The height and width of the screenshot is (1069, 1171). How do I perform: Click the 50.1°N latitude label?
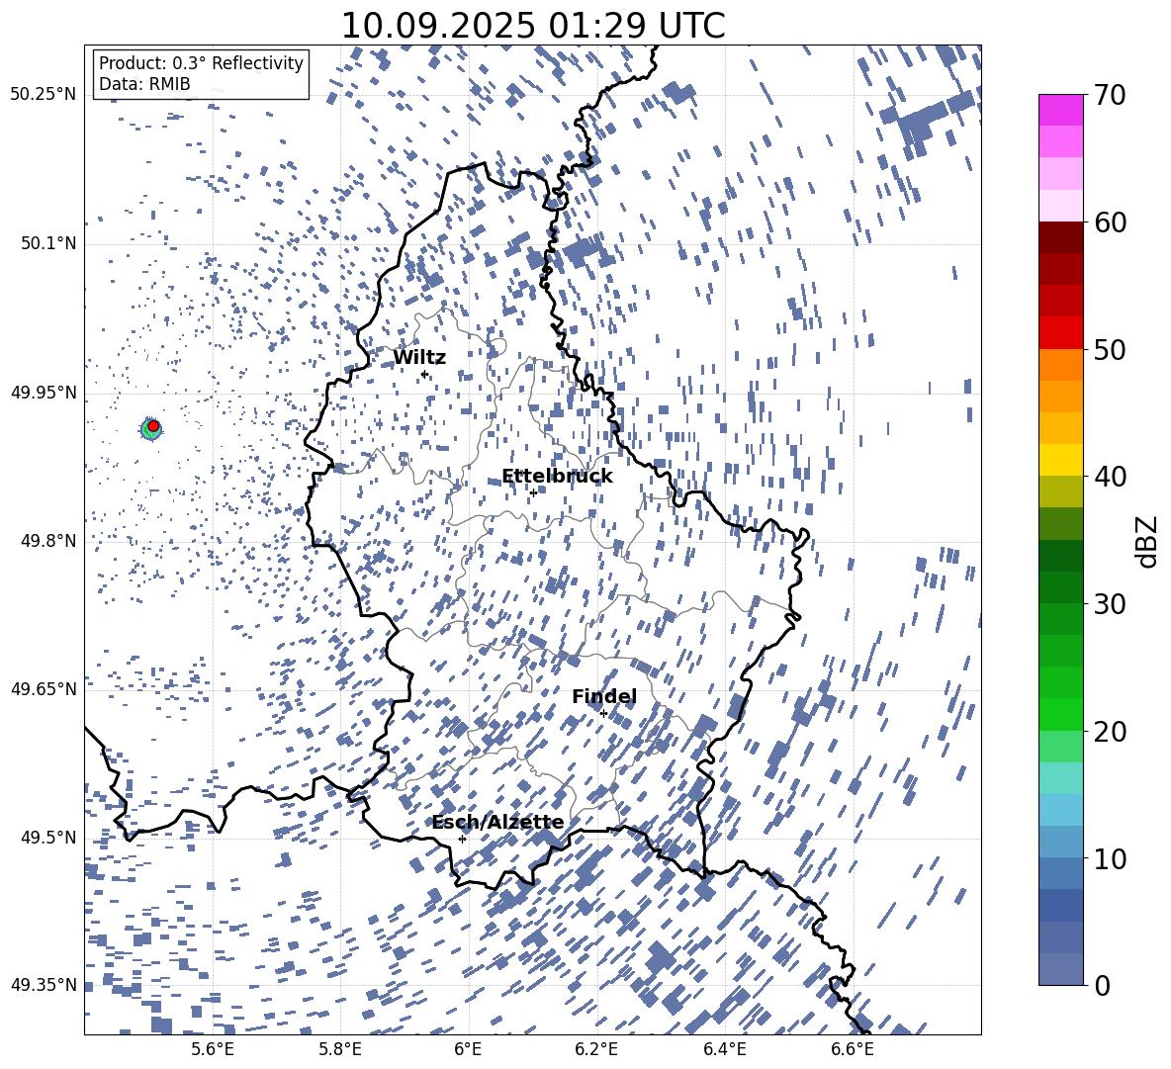(48, 243)
